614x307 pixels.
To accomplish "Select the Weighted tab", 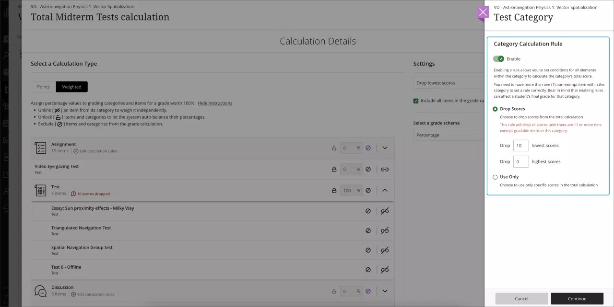I will point(71,87).
